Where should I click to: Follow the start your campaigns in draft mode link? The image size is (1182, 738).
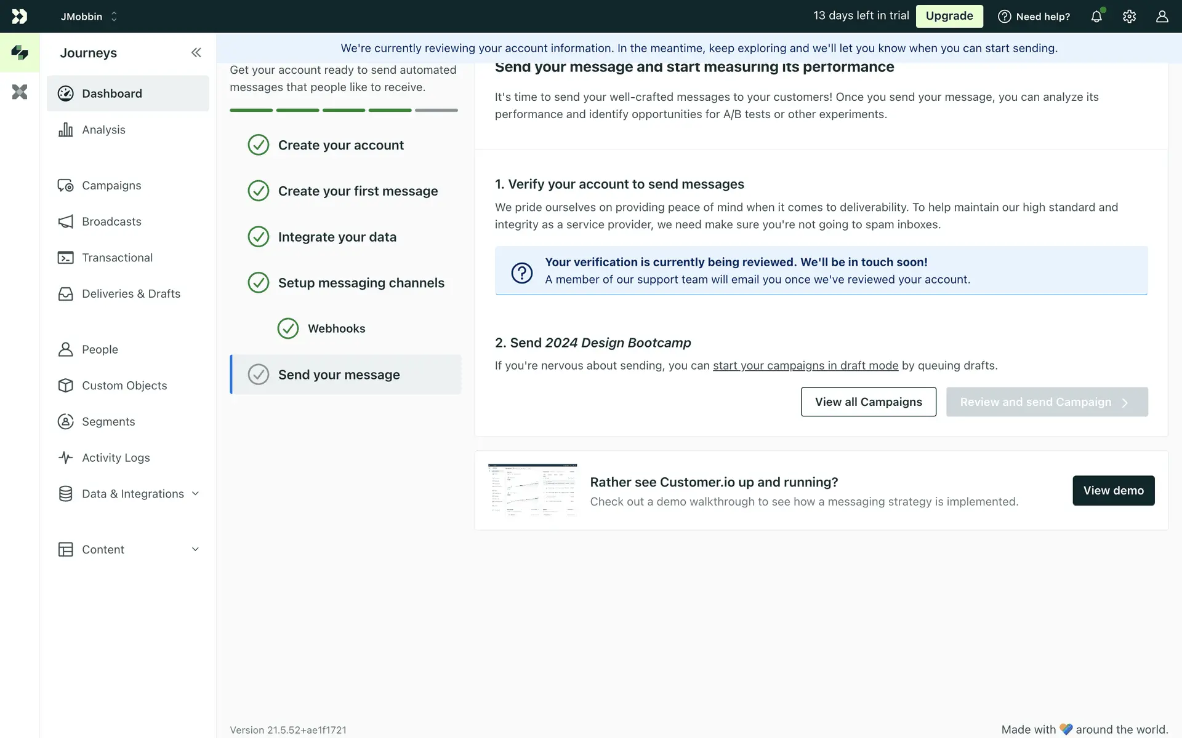pyautogui.click(x=805, y=366)
